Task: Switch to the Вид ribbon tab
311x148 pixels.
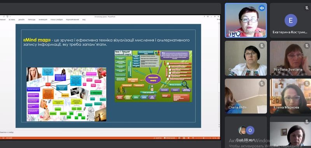Action: coord(84,20)
